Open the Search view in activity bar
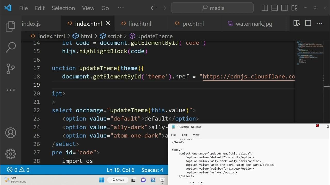 click(11, 47)
